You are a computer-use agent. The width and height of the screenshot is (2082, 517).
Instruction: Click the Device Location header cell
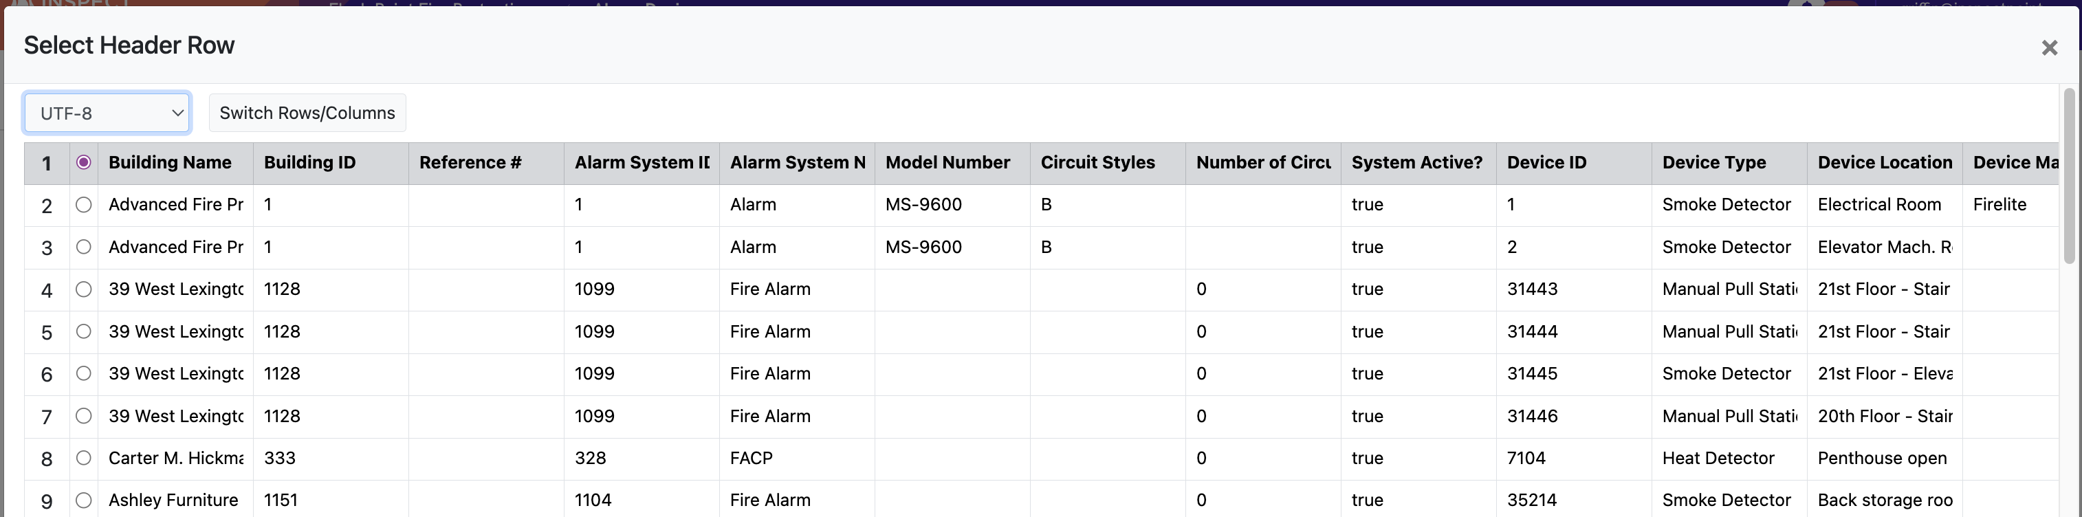(x=1885, y=163)
